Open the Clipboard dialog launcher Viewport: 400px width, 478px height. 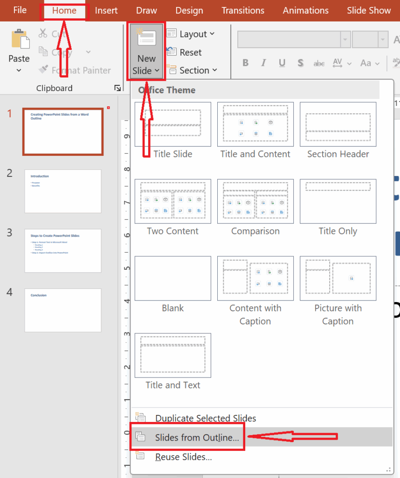pos(117,88)
